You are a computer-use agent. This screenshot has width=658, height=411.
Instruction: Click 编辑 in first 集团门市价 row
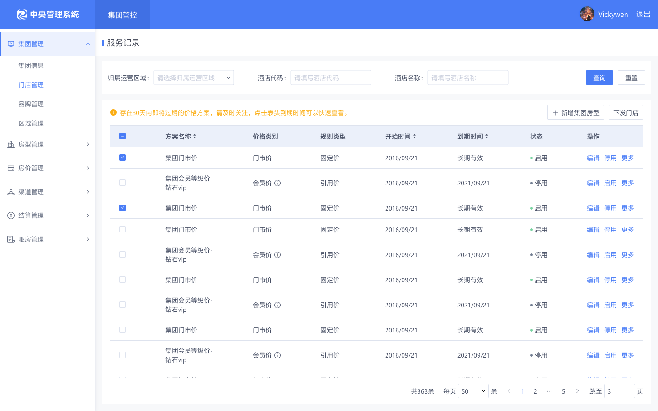[x=593, y=158]
